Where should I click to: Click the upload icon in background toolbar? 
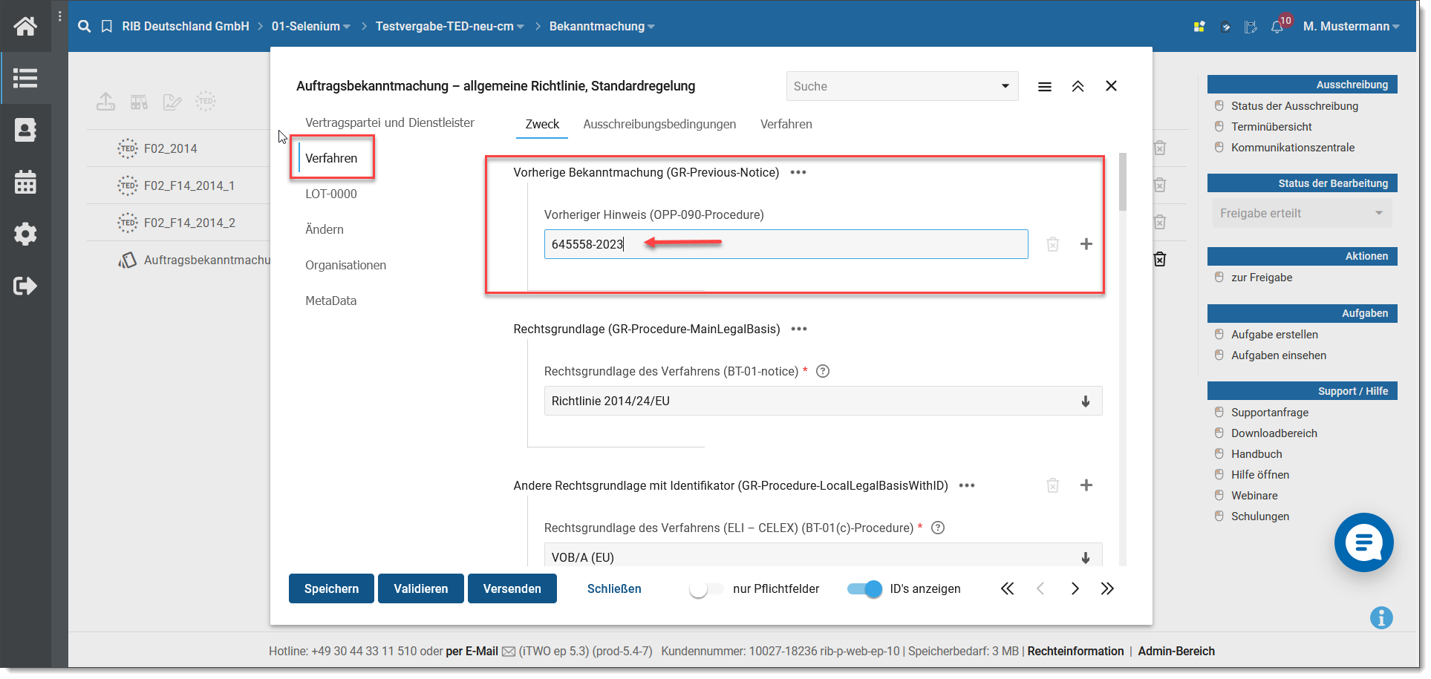[106, 102]
